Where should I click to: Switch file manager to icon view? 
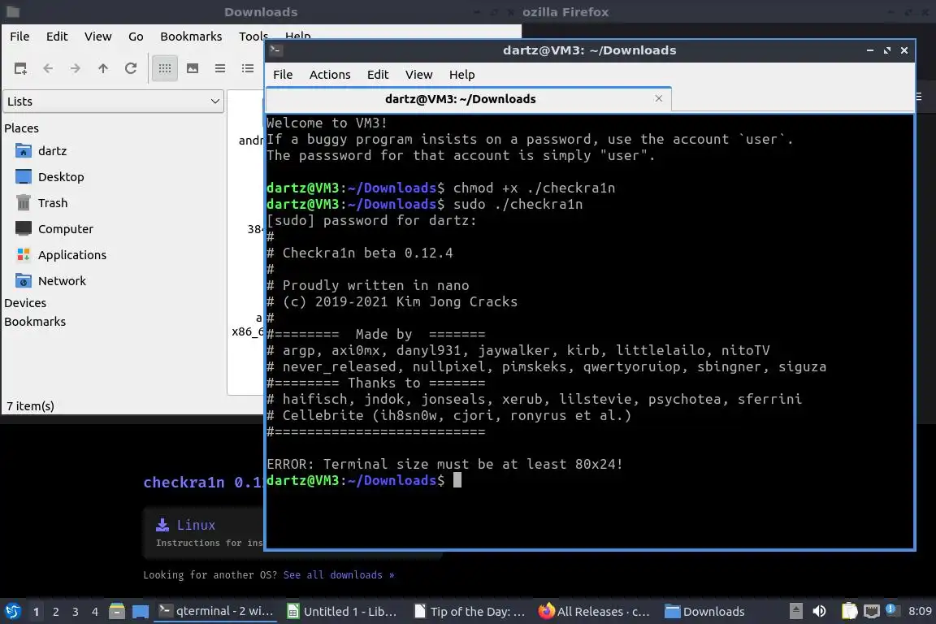[x=165, y=69]
